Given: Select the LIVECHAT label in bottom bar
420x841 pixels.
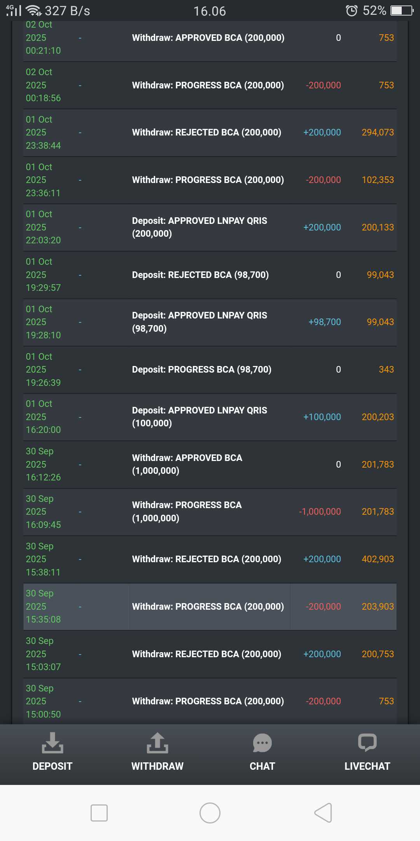Looking at the screenshot, I should [367, 766].
